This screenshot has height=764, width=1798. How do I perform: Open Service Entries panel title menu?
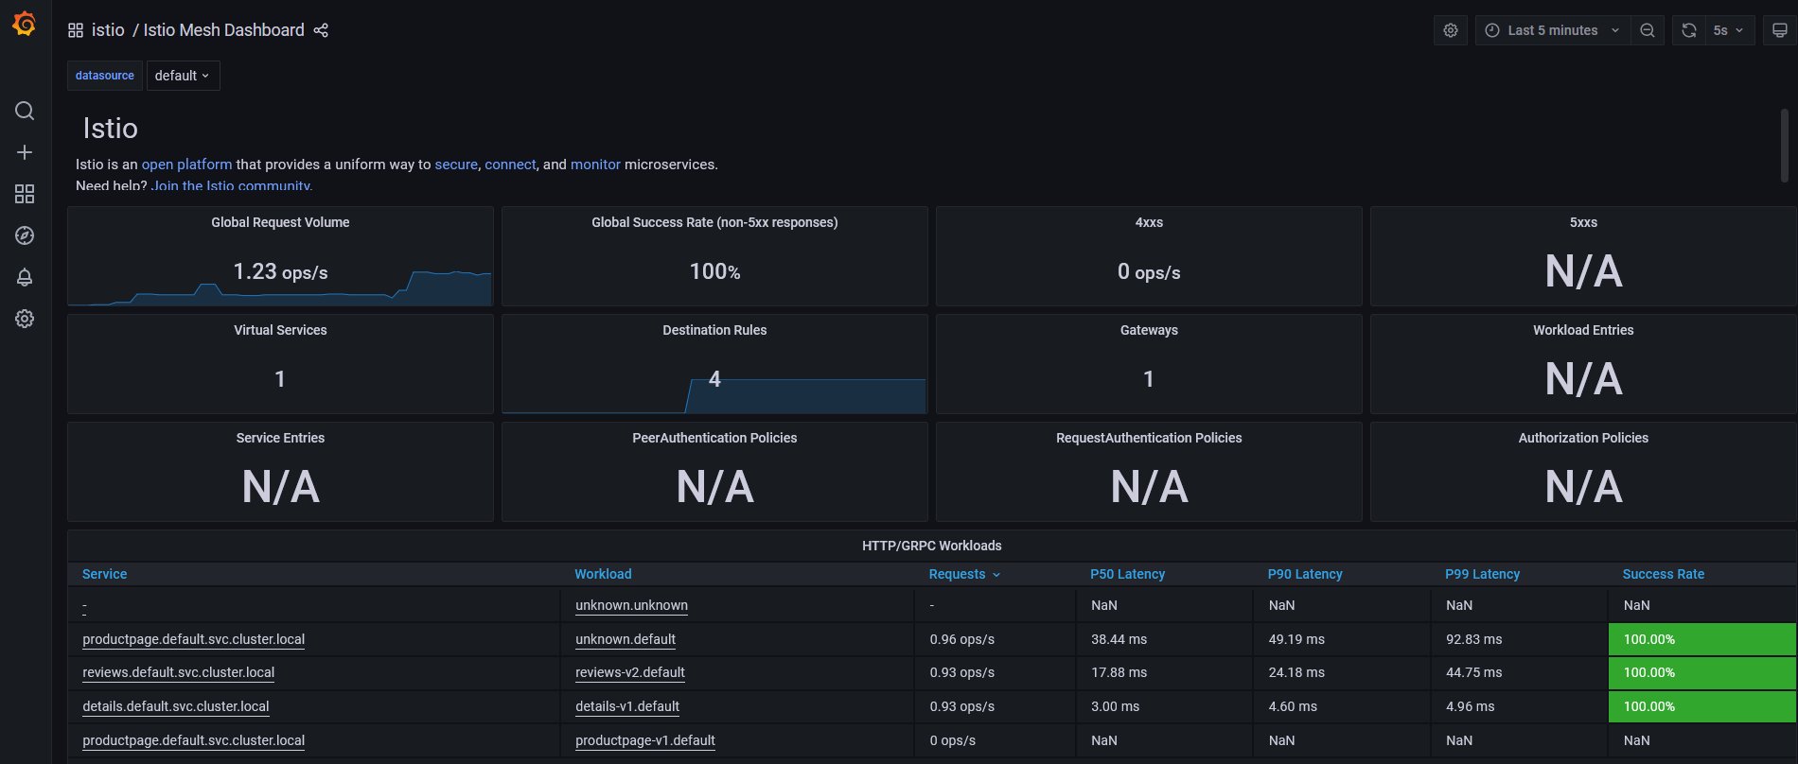(x=280, y=438)
